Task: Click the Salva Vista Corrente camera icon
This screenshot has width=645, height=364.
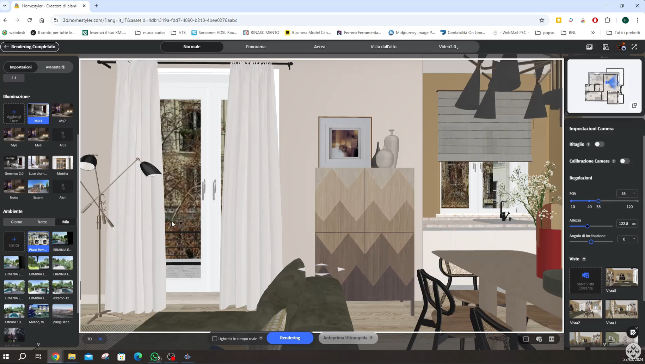Action: 585,276
